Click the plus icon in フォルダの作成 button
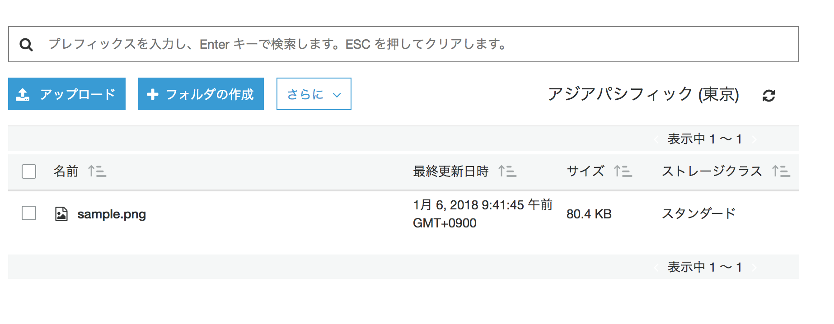This screenshot has height=324, width=834. click(x=153, y=94)
